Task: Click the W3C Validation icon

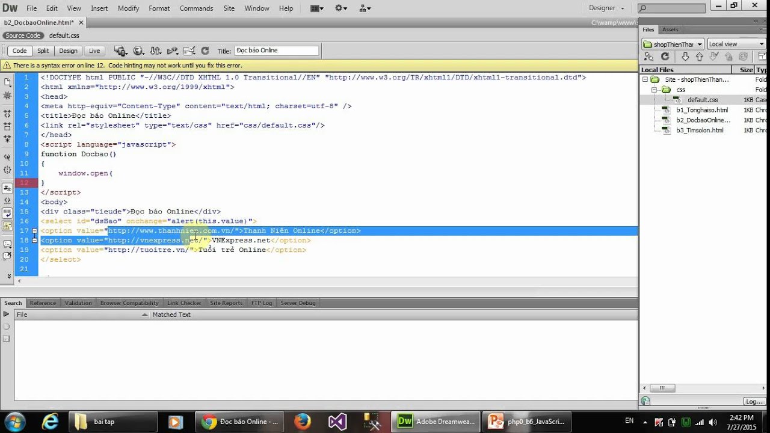Action: tap(173, 51)
